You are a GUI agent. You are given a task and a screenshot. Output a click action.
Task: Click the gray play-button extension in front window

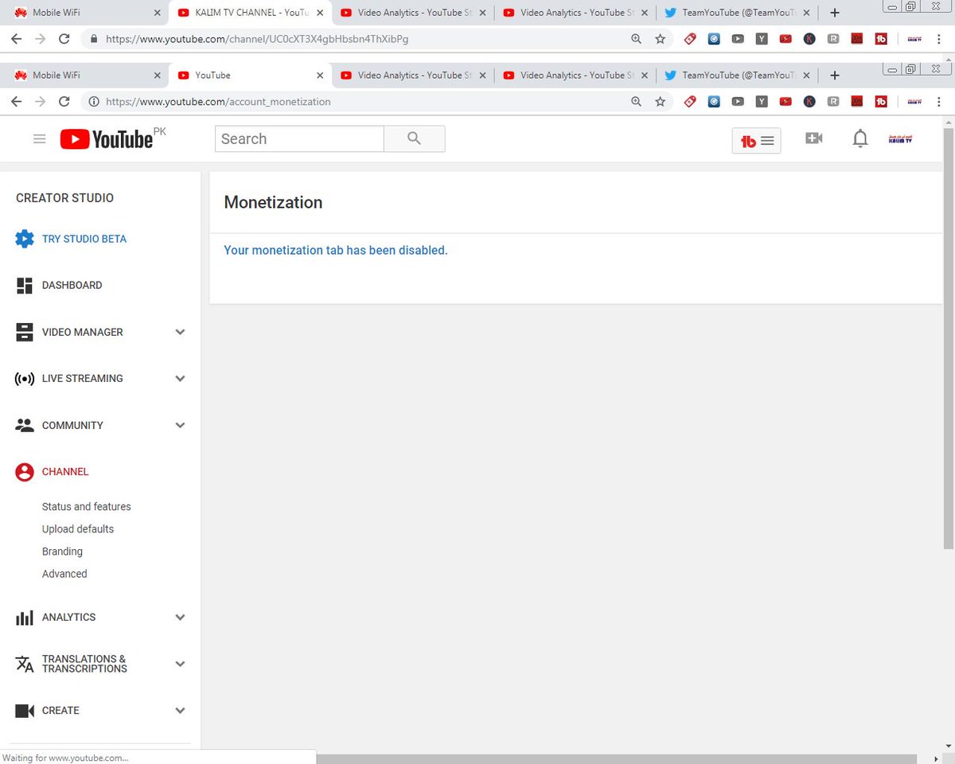pyautogui.click(x=738, y=102)
